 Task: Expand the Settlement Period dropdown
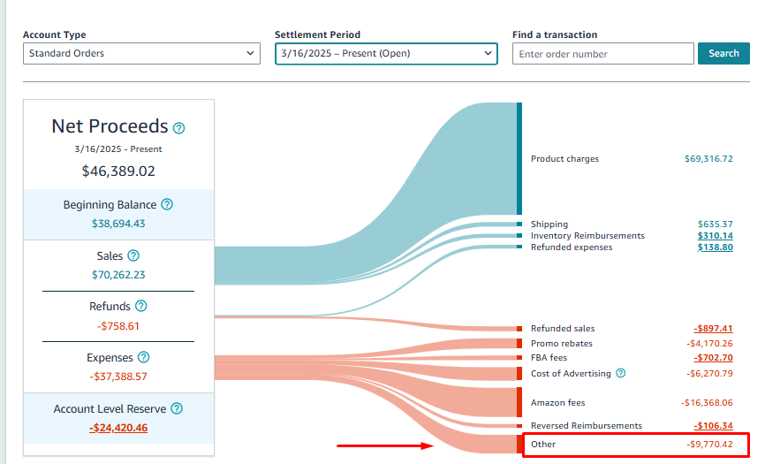[x=386, y=53]
